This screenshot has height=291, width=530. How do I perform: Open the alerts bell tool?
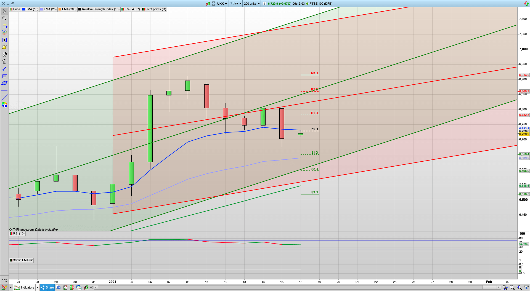(4, 47)
